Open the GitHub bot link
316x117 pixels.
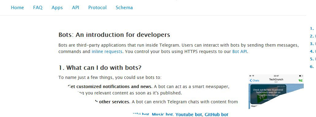(216, 115)
